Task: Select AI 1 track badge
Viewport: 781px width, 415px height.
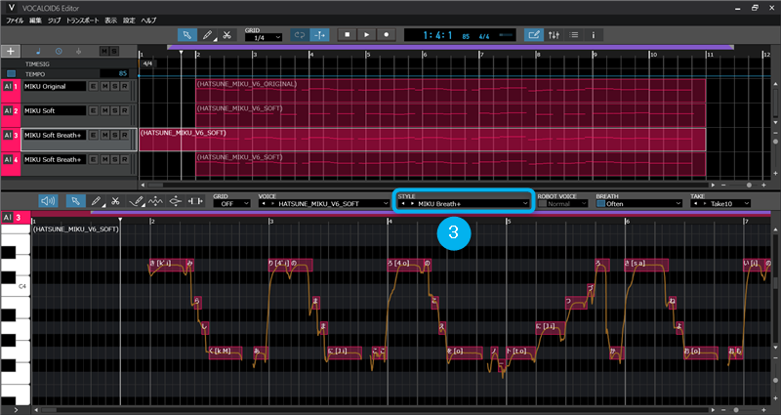Action: tap(11, 86)
